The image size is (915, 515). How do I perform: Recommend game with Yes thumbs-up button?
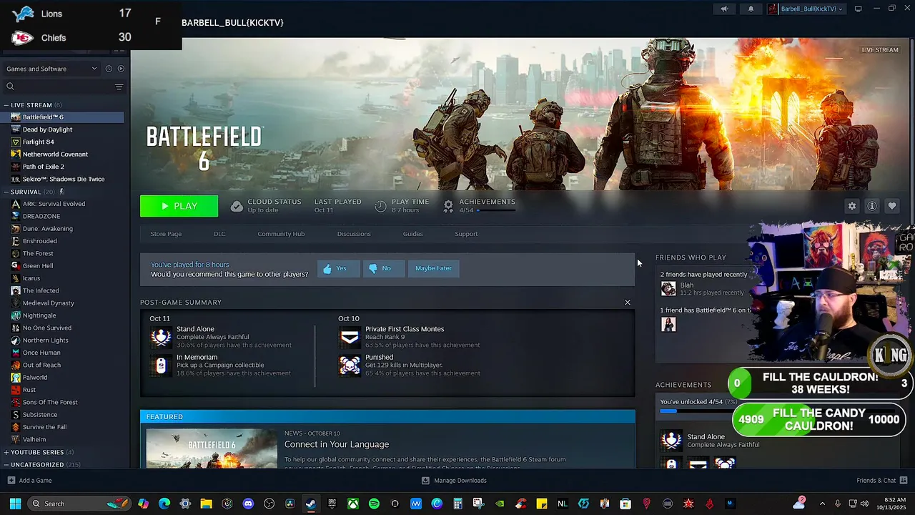click(x=337, y=268)
